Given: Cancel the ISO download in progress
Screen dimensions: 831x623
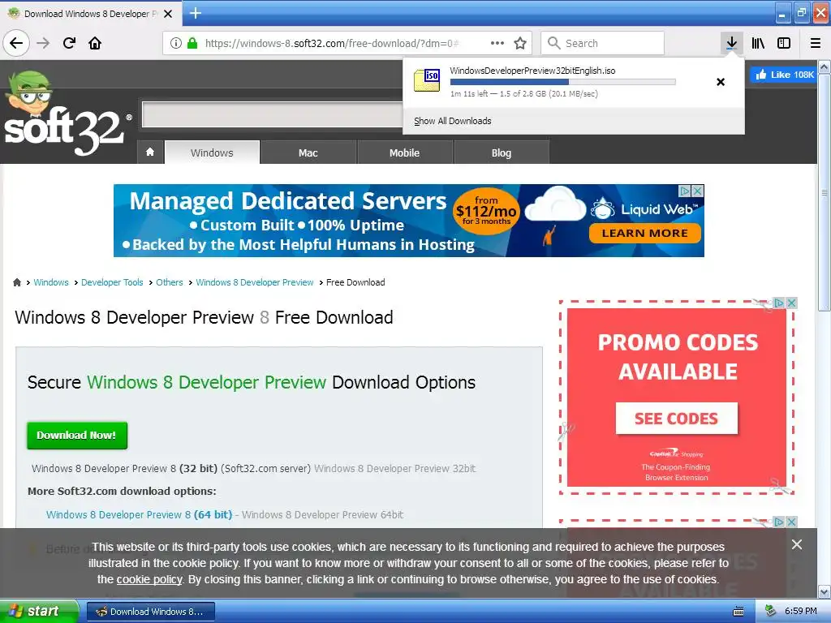Looking at the screenshot, I should point(721,82).
